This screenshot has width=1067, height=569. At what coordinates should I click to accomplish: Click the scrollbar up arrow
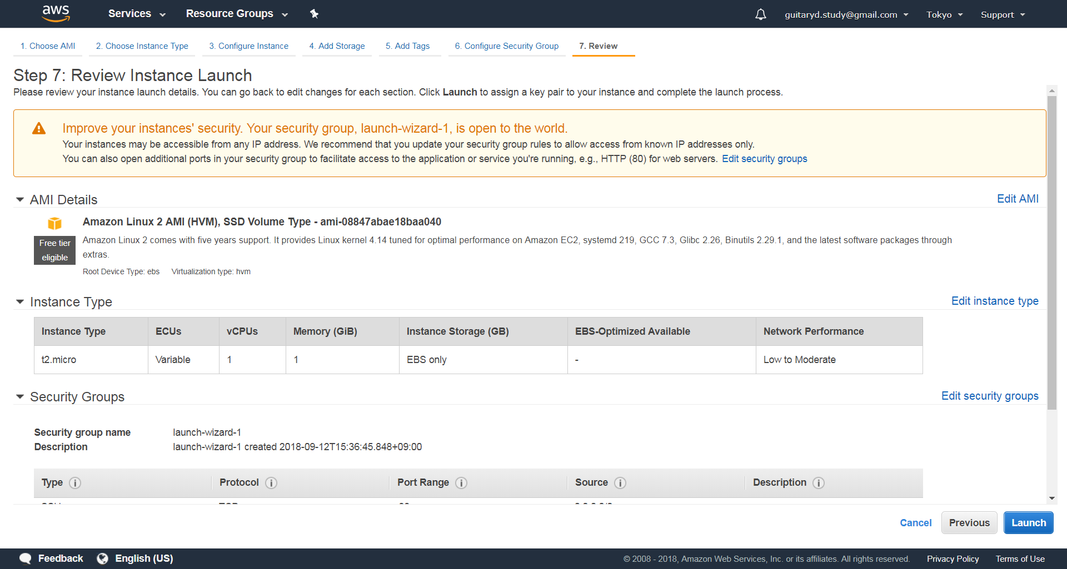pyautogui.click(x=1051, y=90)
